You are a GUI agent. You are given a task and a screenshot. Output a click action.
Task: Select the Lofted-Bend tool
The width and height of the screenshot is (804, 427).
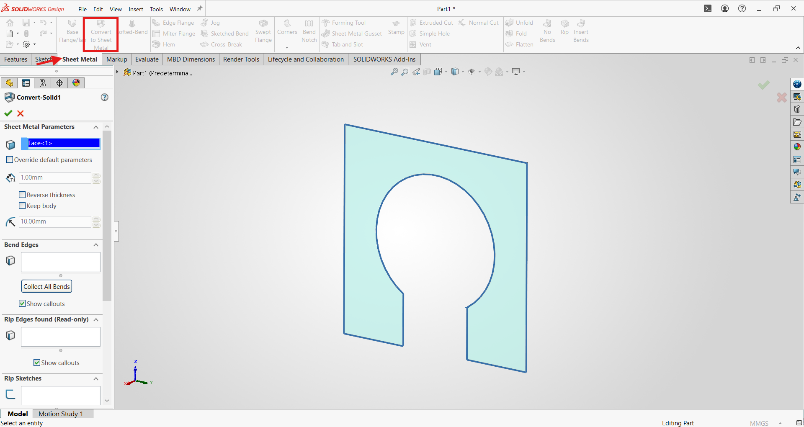pos(133,28)
